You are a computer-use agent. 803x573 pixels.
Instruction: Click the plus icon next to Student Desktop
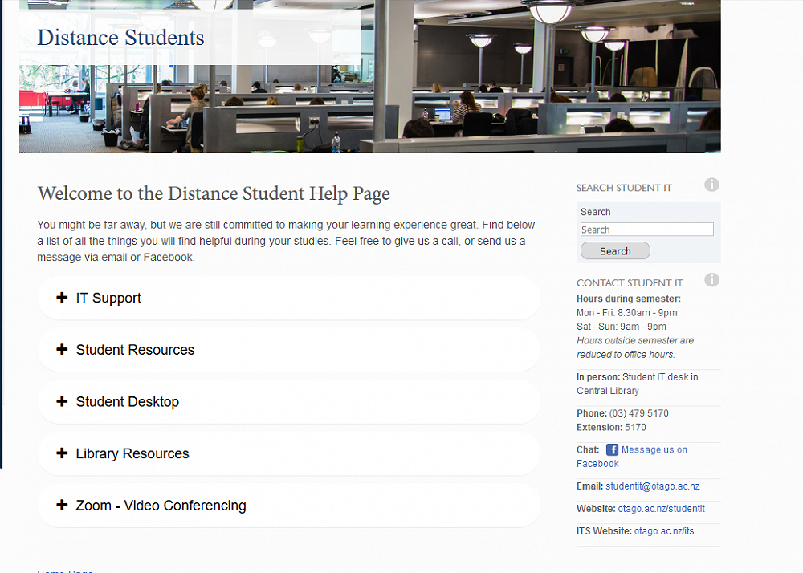[62, 401]
